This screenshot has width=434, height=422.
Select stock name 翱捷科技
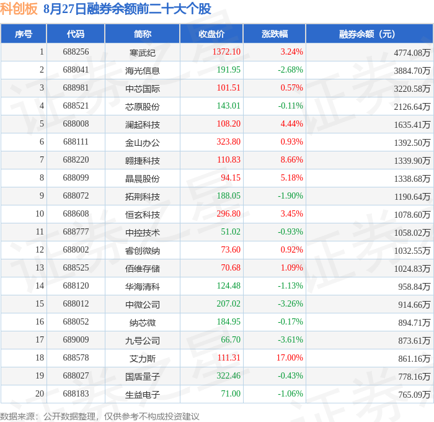[x=142, y=161]
